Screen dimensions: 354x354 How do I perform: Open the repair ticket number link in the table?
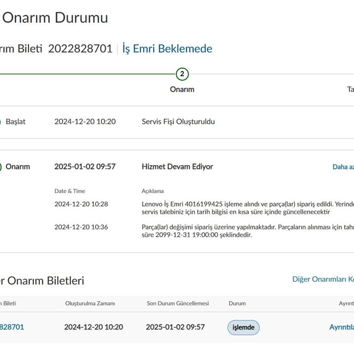point(12,327)
